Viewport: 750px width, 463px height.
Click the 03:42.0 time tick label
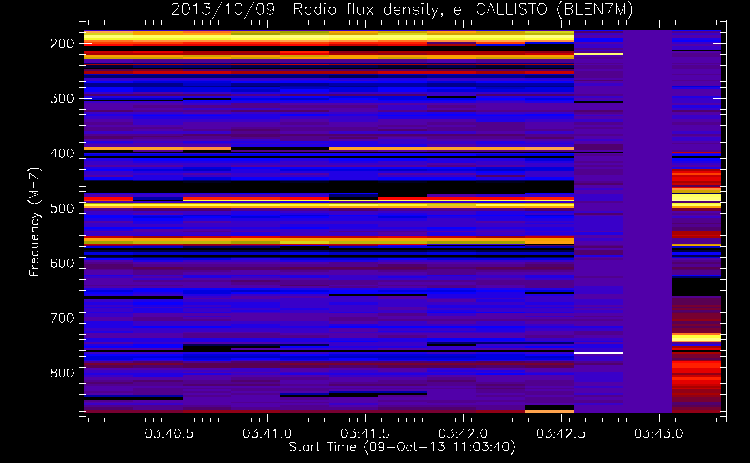point(463,434)
